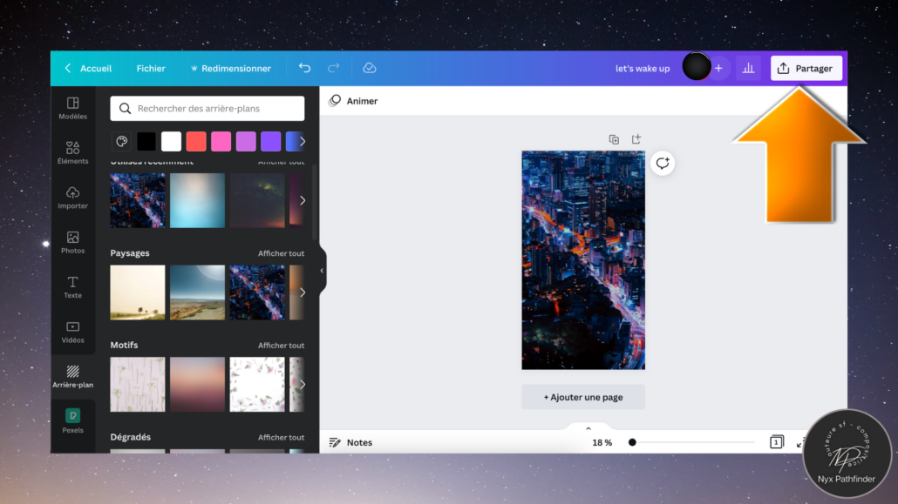Collapse the side panel with the arrow tab
Viewport: 898px width, 504px height.
point(322,271)
